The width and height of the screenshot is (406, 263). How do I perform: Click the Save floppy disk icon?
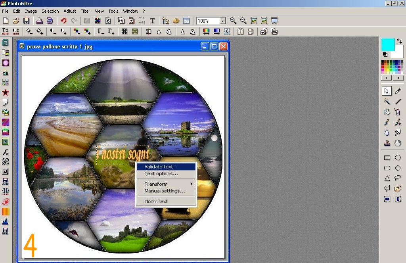(26, 21)
